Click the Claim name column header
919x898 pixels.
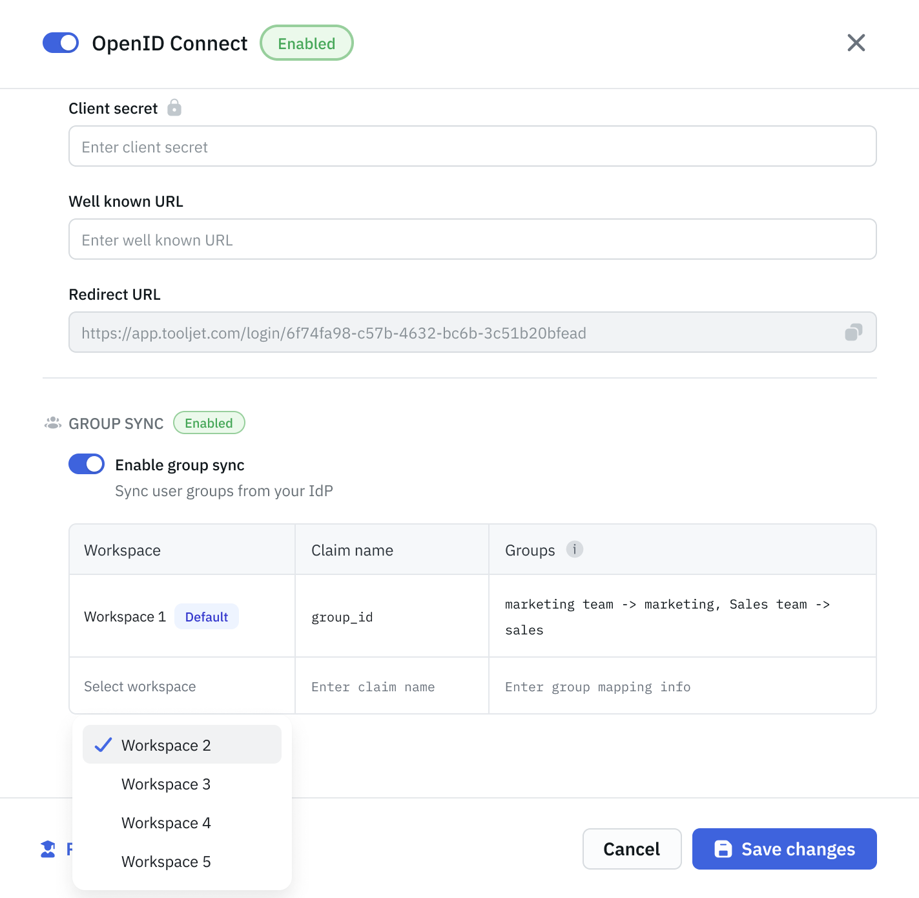coord(352,550)
